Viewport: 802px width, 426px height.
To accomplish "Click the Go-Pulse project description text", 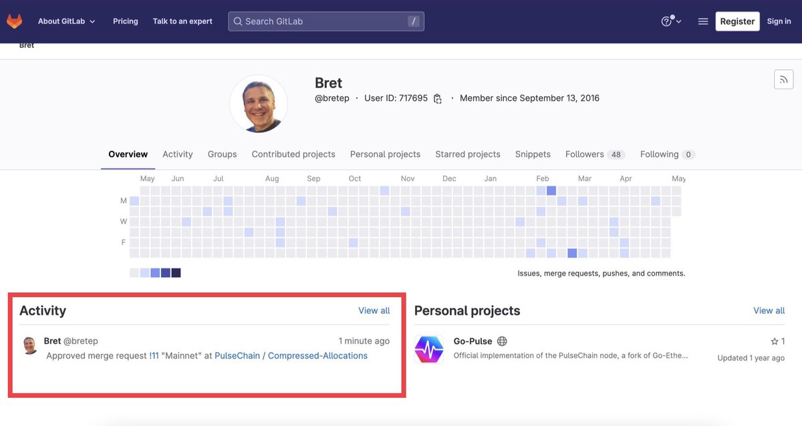I will click(x=571, y=355).
